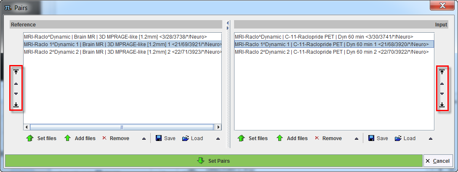Save the Input file list
The height and width of the screenshot is (172, 458).
pos(378,138)
